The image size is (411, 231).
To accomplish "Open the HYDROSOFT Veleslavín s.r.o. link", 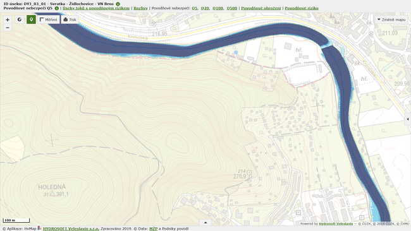I will click(x=71, y=228).
